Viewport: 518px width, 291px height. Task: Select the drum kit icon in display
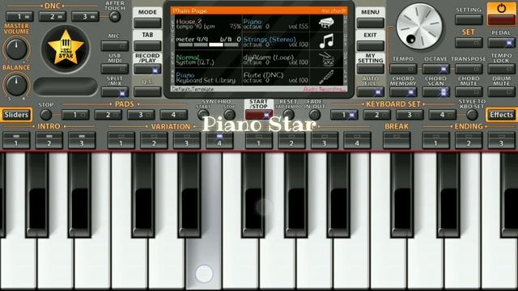[x=326, y=59]
